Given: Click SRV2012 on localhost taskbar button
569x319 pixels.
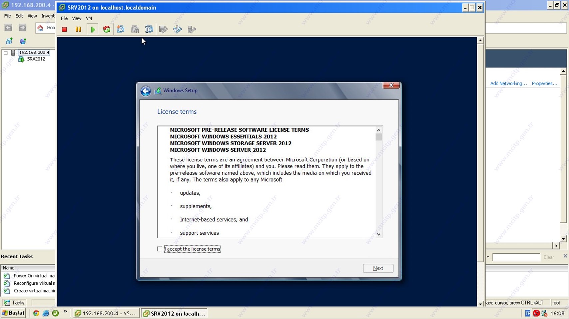Looking at the screenshot, I should [x=174, y=313].
